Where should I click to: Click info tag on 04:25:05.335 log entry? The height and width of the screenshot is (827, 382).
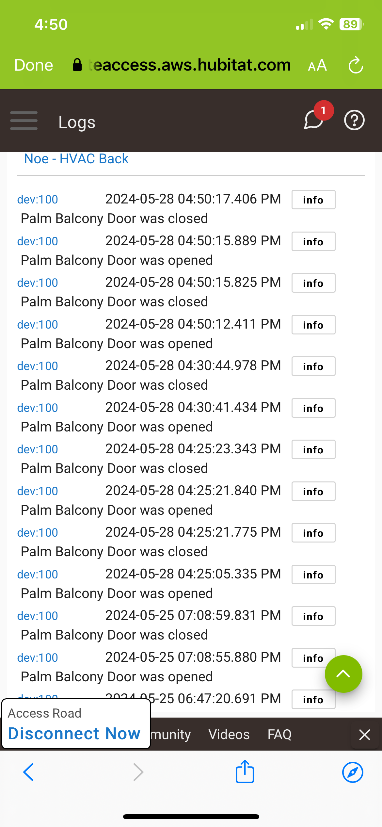tap(313, 575)
